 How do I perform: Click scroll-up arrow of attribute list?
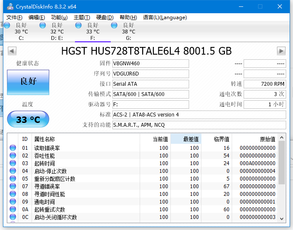282,138
